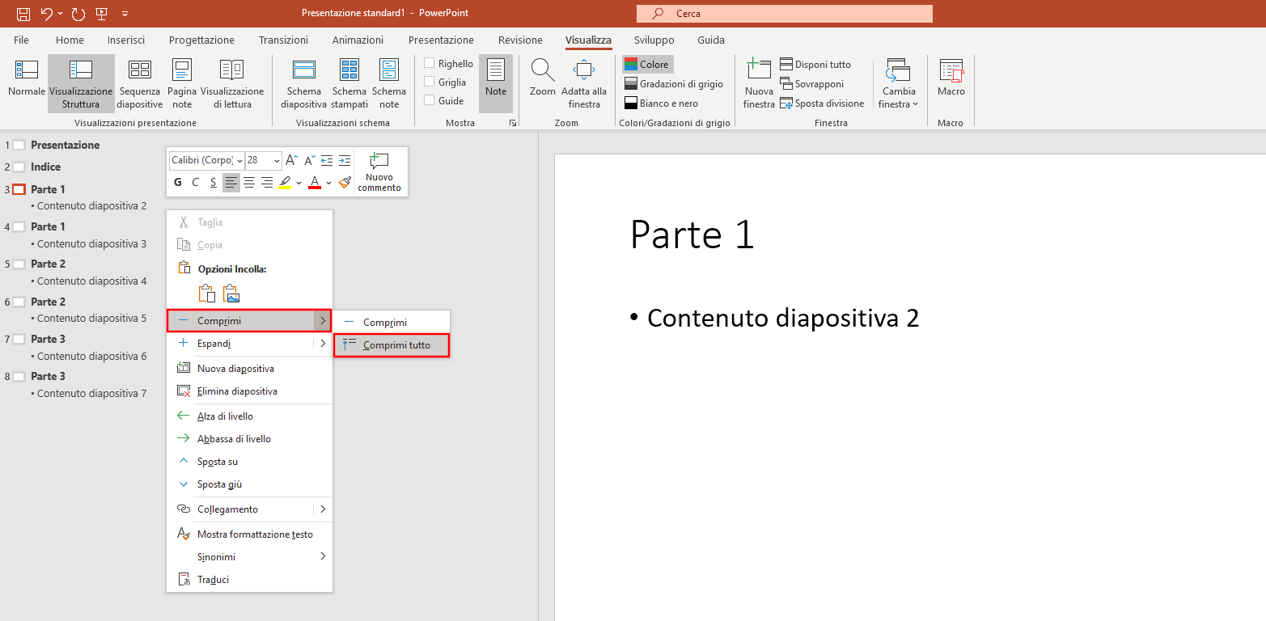Expand the Collegamento submenu
This screenshot has width=1266, height=621.
point(323,509)
